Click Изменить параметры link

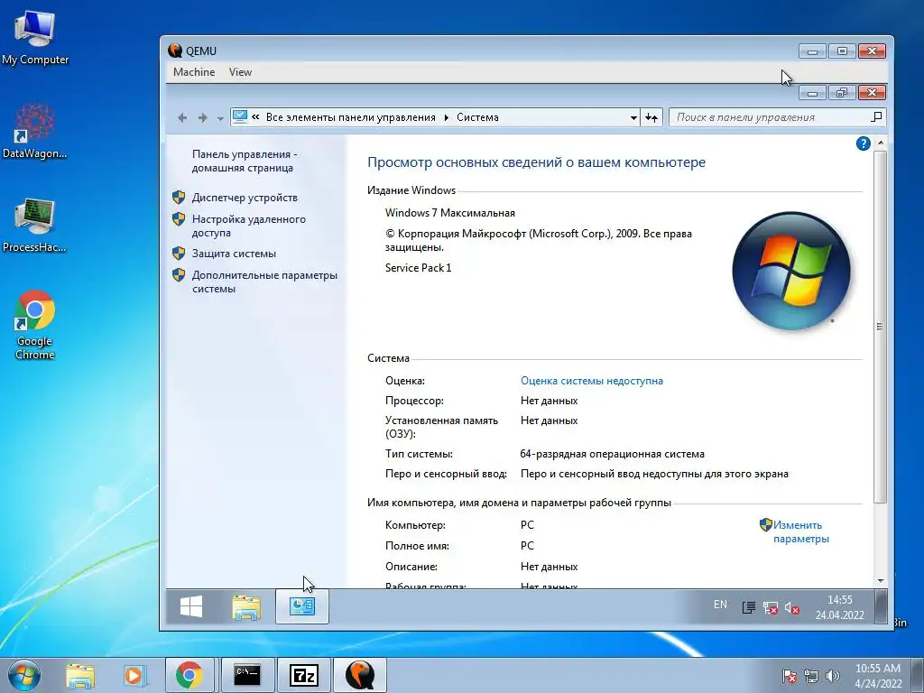tap(800, 531)
